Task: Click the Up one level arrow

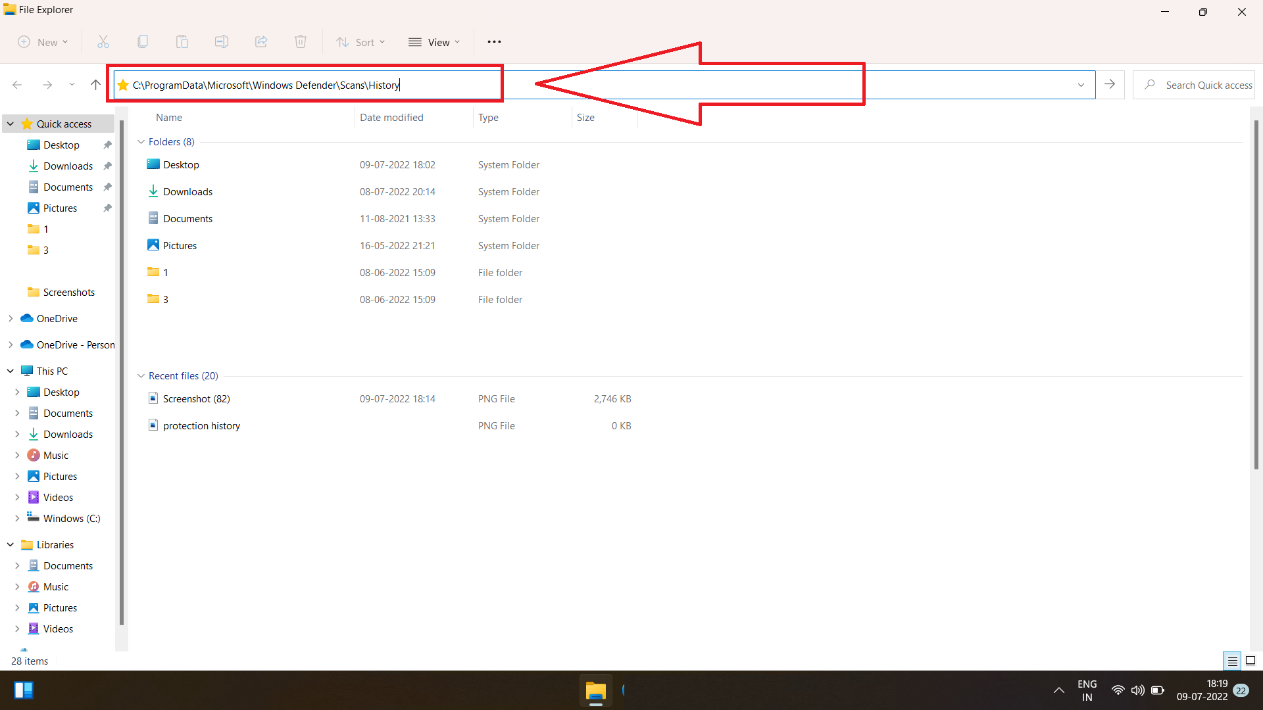Action: pos(95,85)
